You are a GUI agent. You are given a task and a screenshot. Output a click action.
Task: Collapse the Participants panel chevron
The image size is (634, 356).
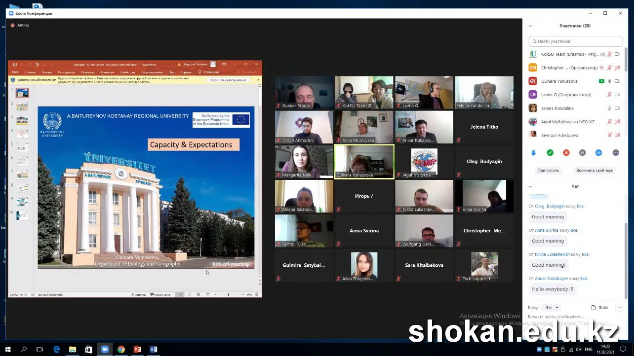coord(530,26)
